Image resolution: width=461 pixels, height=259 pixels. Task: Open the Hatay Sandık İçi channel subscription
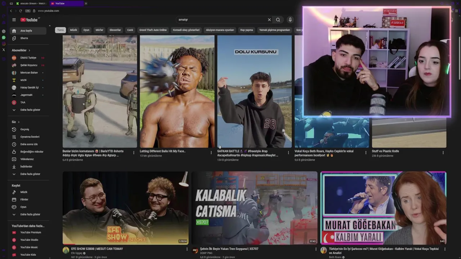coord(27,87)
